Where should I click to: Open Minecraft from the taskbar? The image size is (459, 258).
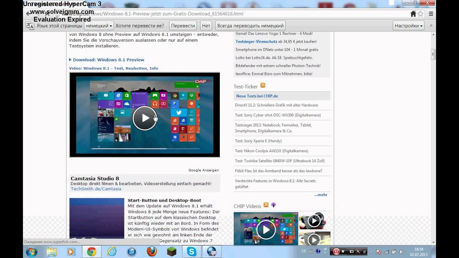coord(172,252)
